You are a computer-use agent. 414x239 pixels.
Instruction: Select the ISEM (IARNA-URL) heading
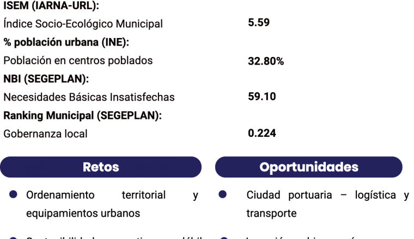[51, 5]
